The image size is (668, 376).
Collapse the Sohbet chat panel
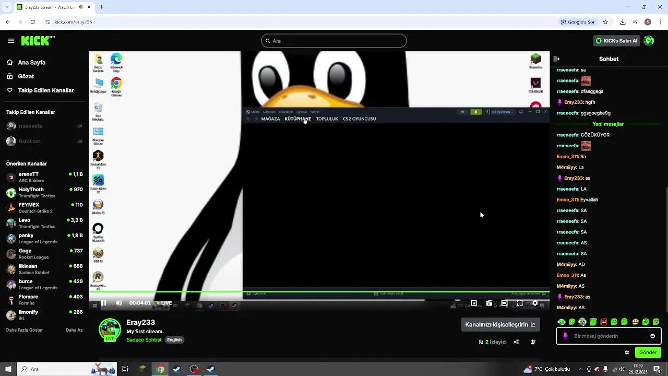pos(556,59)
